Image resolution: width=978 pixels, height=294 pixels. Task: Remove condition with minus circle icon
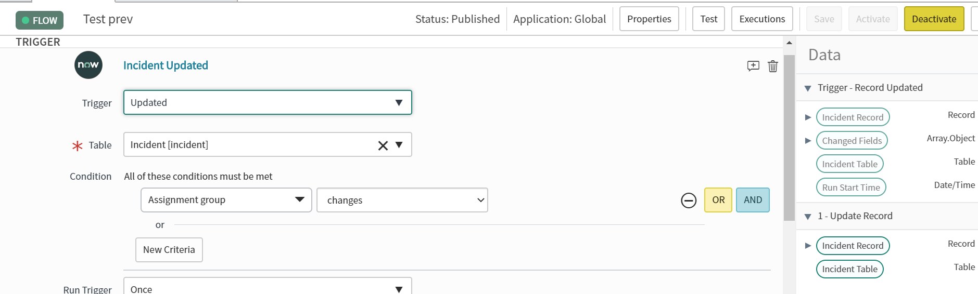[689, 200]
